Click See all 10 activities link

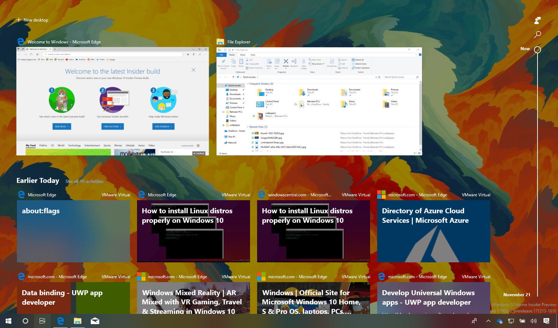click(84, 181)
